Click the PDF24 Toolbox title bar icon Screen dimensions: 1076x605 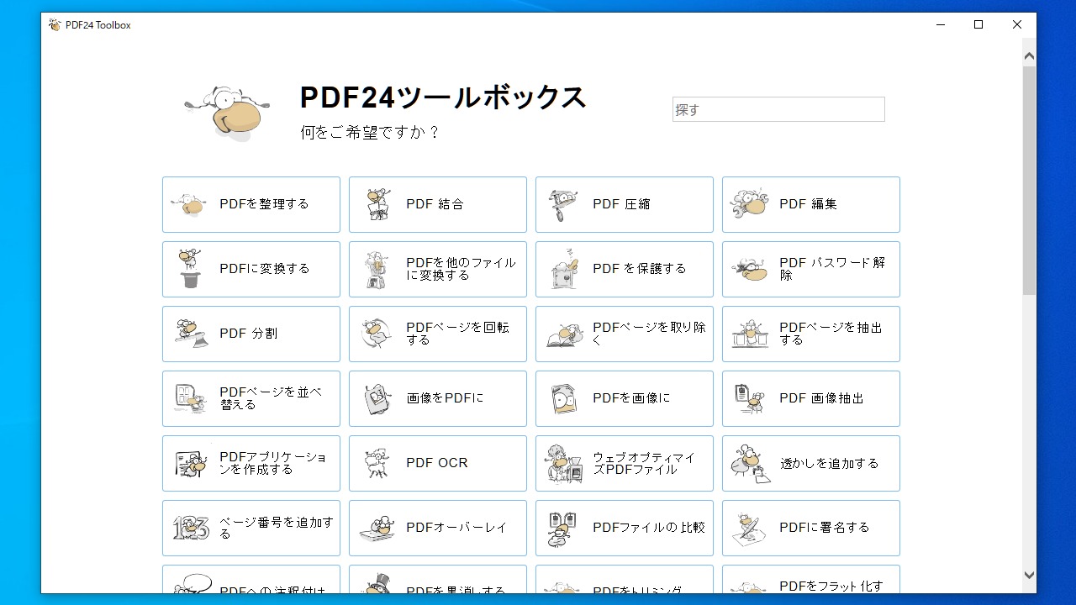(x=55, y=25)
